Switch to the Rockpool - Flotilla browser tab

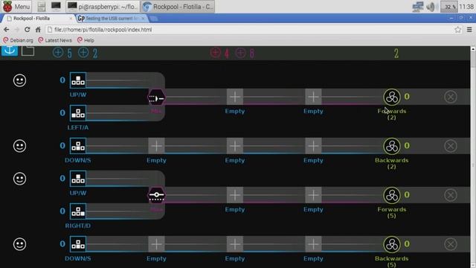click(x=39, y=19)
